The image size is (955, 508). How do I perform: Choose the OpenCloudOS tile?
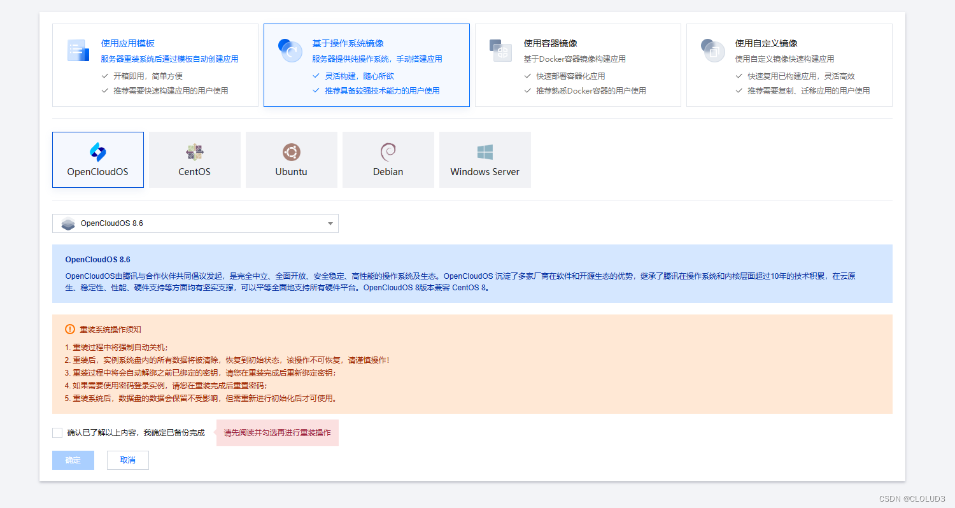(x=98, y=160)
